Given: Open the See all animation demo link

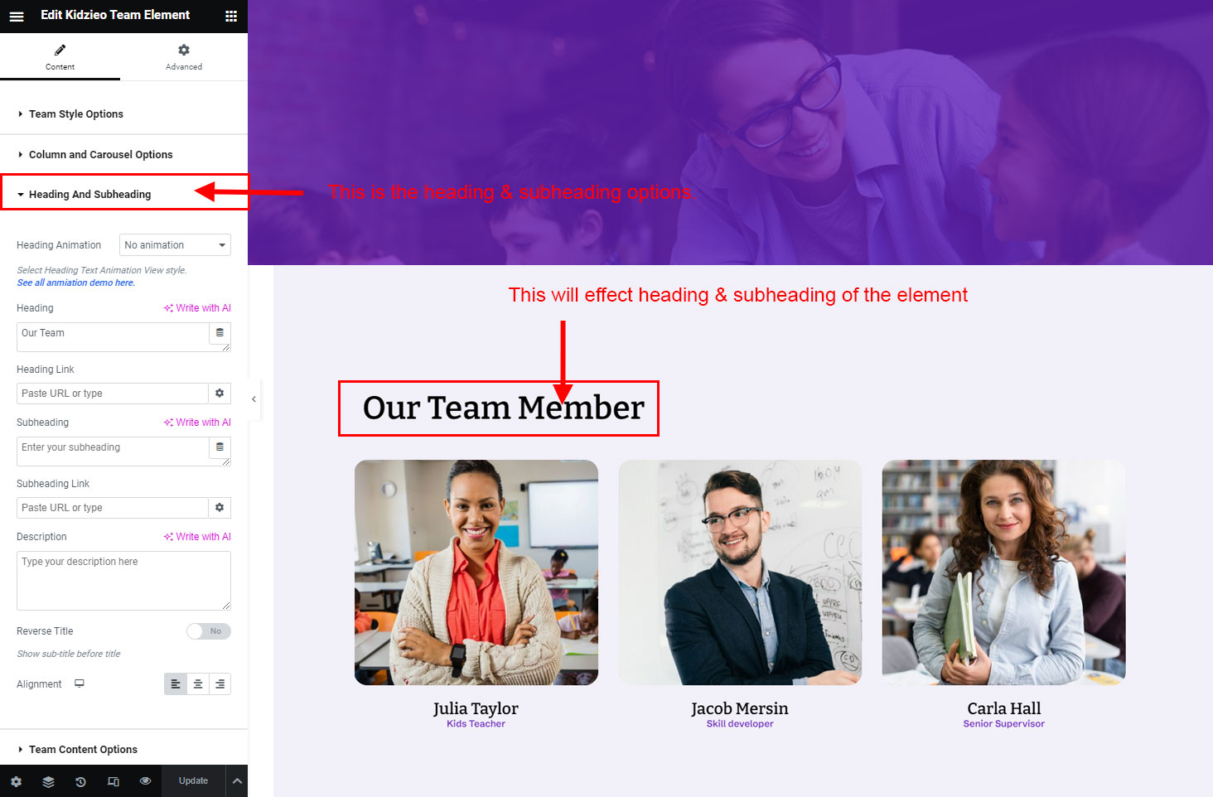Looking at the screenshot, I should click(76, 283).
